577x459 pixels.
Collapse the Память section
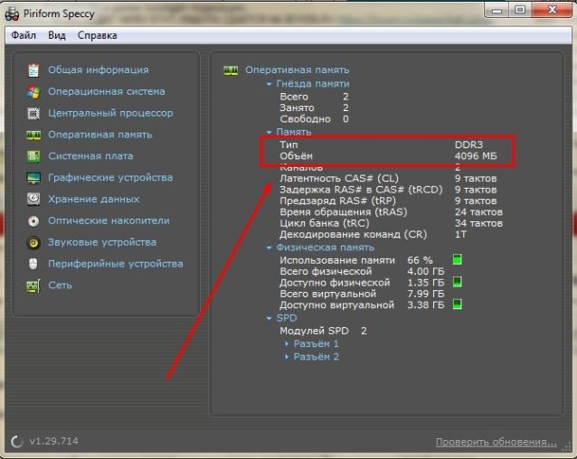point(269,132)
